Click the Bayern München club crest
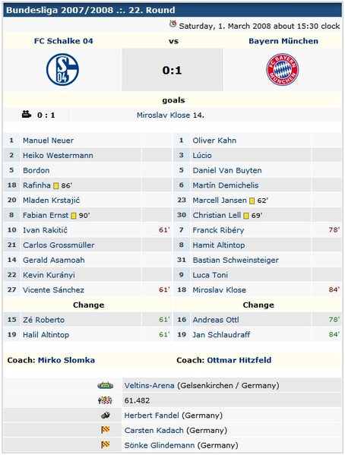The width and height of the screenshot is (345, 455). pos(283,70)
